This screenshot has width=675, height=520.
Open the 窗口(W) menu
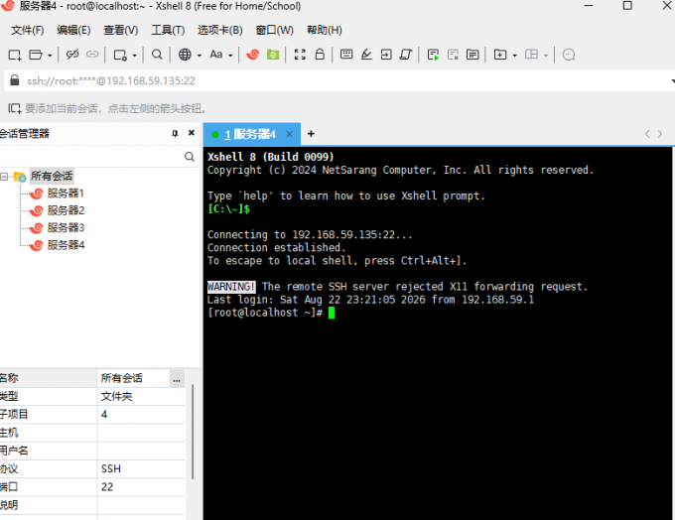click(x=275, y=30)
